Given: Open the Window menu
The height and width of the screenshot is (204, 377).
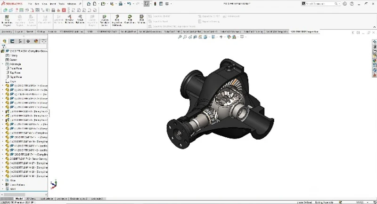Looking at the screenshot, I should (72, 4).
